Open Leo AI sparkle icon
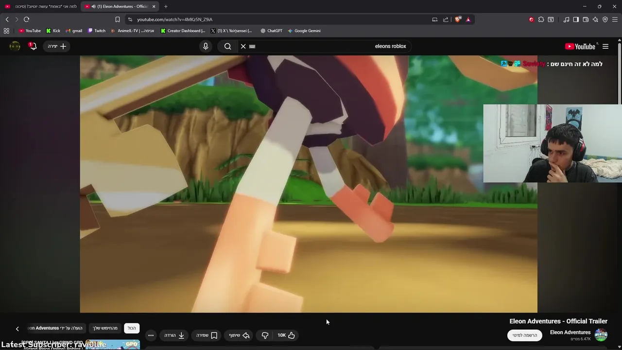The height and width of the screenshot is (350, 622). pyautogui.click(x=595, y=19)
